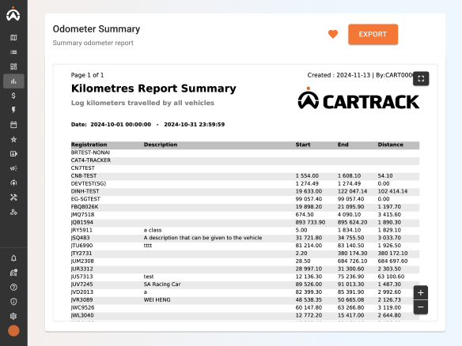Open the maintenance tools icon in sidebar
The width and height of the screenshot is (462, 346).
[13, 197]
